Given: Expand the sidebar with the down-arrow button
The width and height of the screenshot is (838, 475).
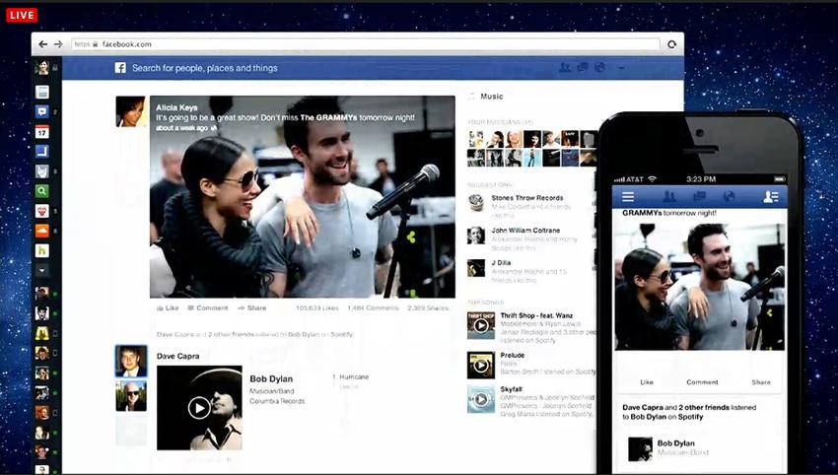Looking at the screenshot, I should (42, 270).
